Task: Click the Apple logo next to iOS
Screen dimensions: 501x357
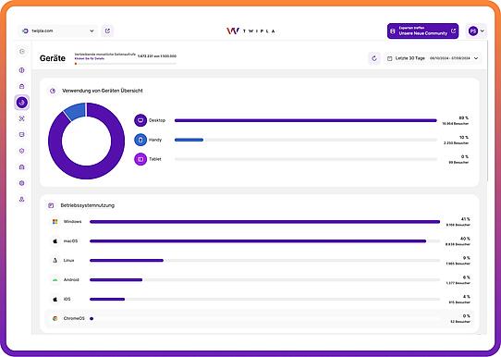Action: click(x=55, y=299)
